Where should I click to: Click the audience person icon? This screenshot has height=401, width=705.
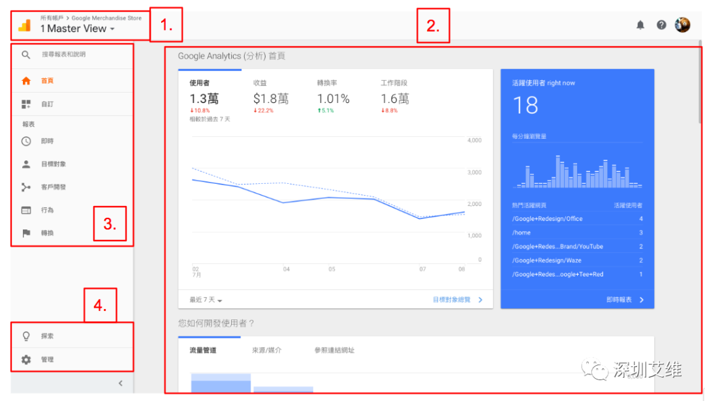point(26,164)
